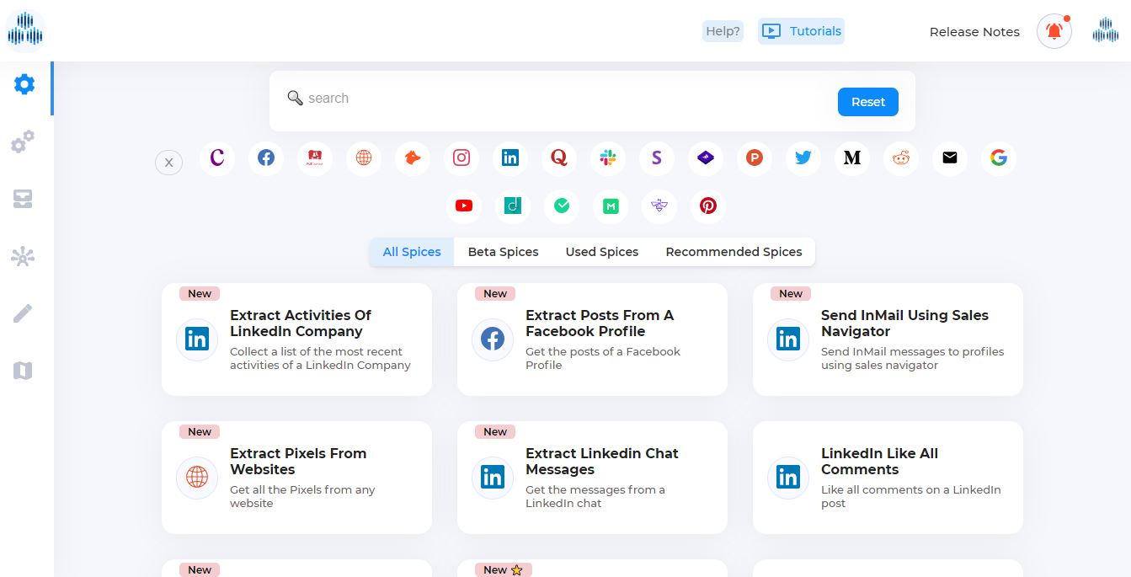Filter spices by Instagram icon
Screen dimensions: 1131x577
(x=461, y=158)
